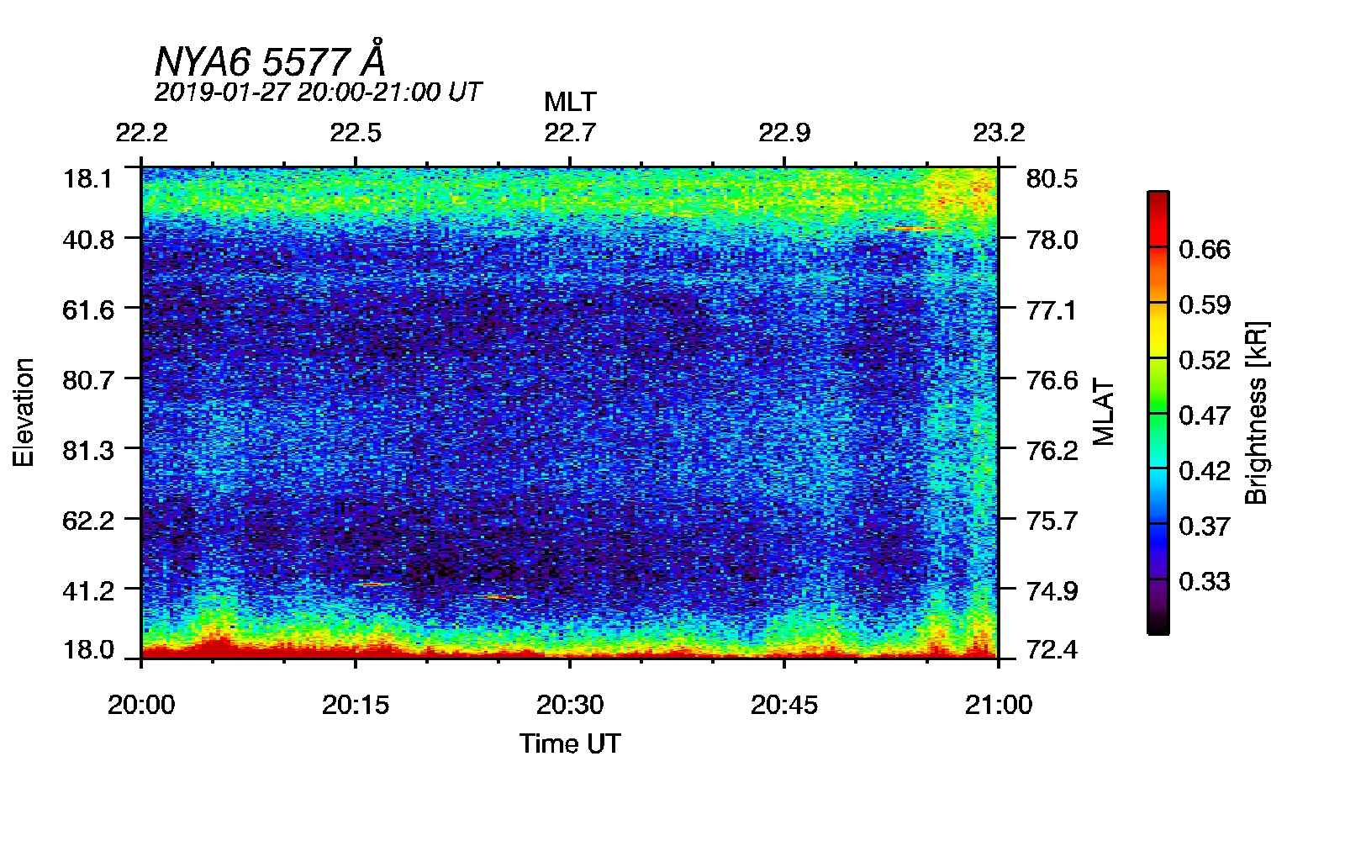Click the elevation tick value '81.3'

click(88, 450)
